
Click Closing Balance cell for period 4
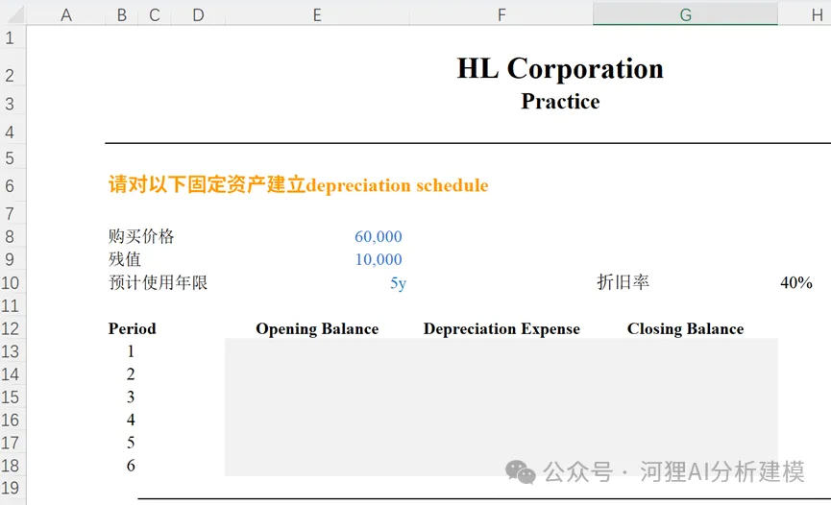(685, 420)
